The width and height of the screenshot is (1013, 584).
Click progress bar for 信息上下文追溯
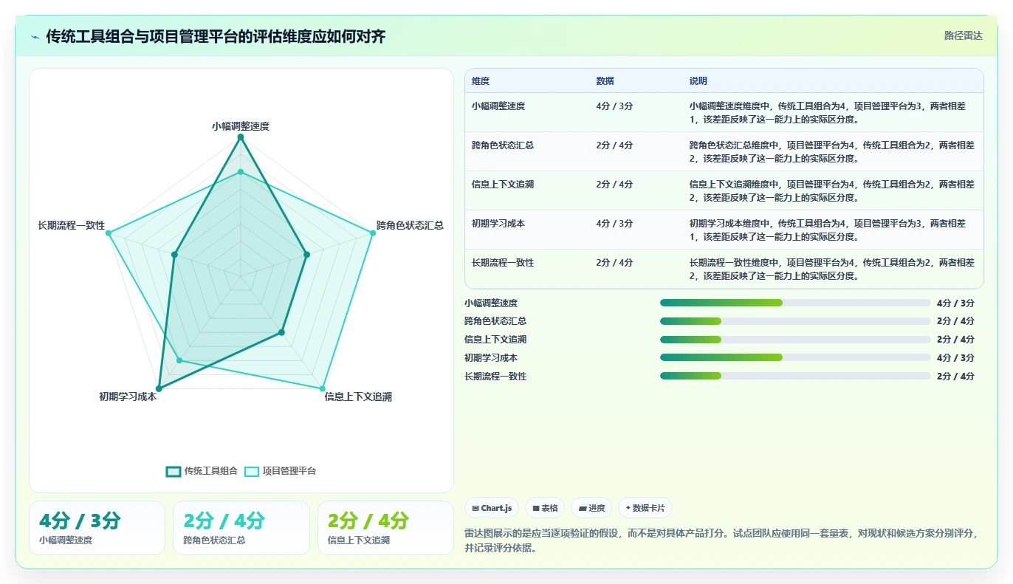tap(795, 340)
